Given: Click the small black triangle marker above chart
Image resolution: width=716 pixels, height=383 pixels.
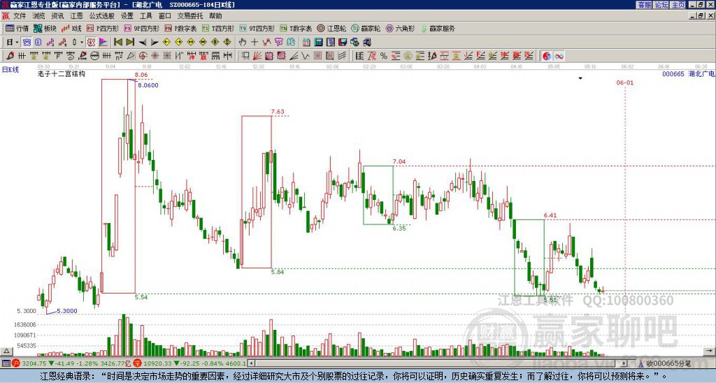Looking at the screenshot, I should [x=580, y=78].
